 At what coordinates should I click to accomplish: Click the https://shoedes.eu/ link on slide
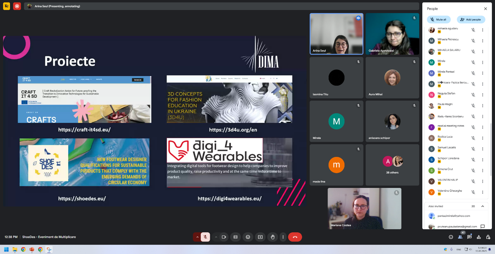pos(82,198)
